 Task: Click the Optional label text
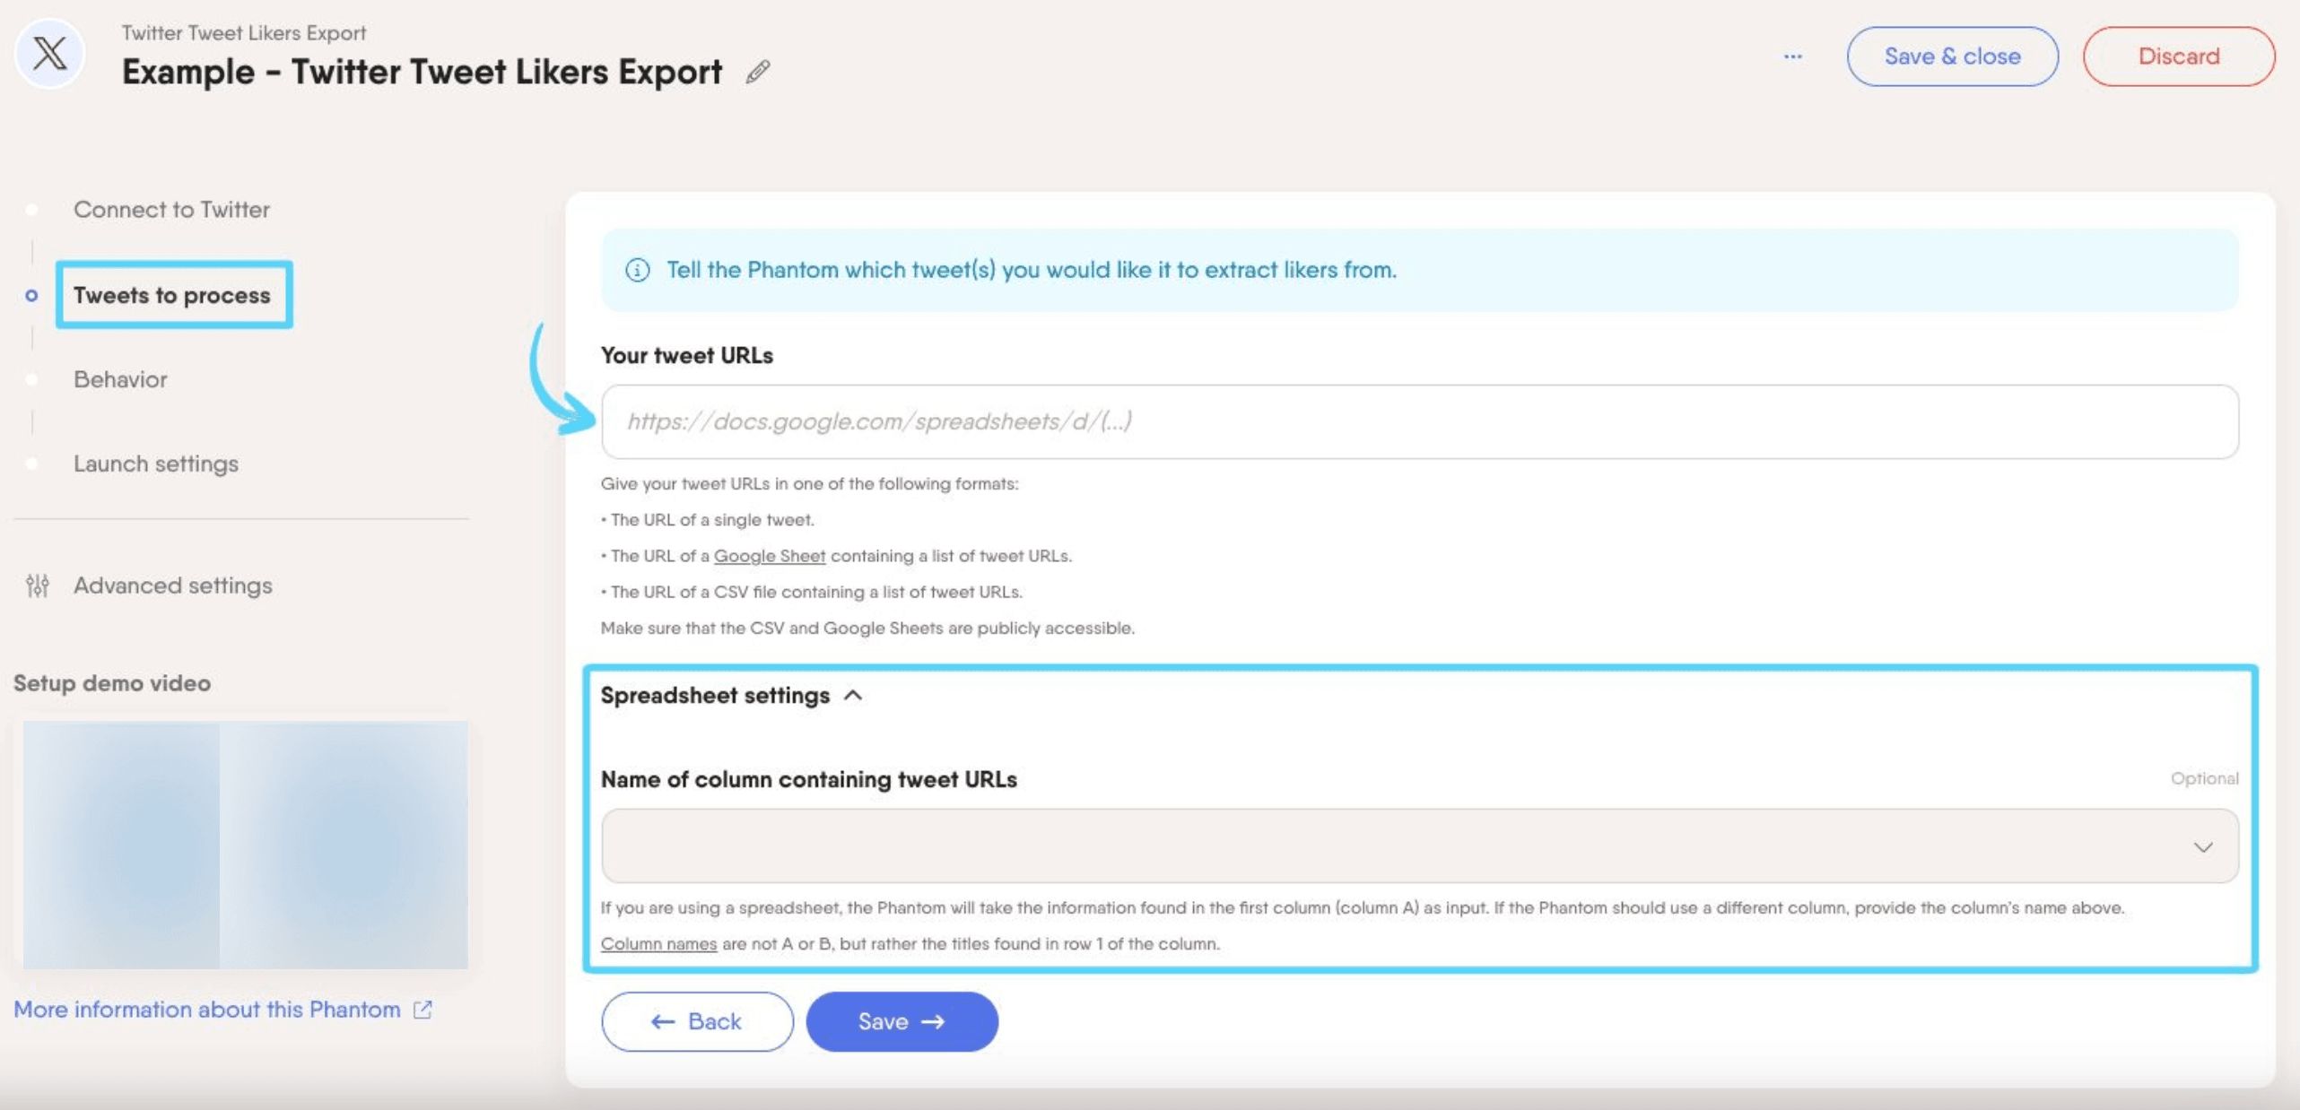point(2204,778)
